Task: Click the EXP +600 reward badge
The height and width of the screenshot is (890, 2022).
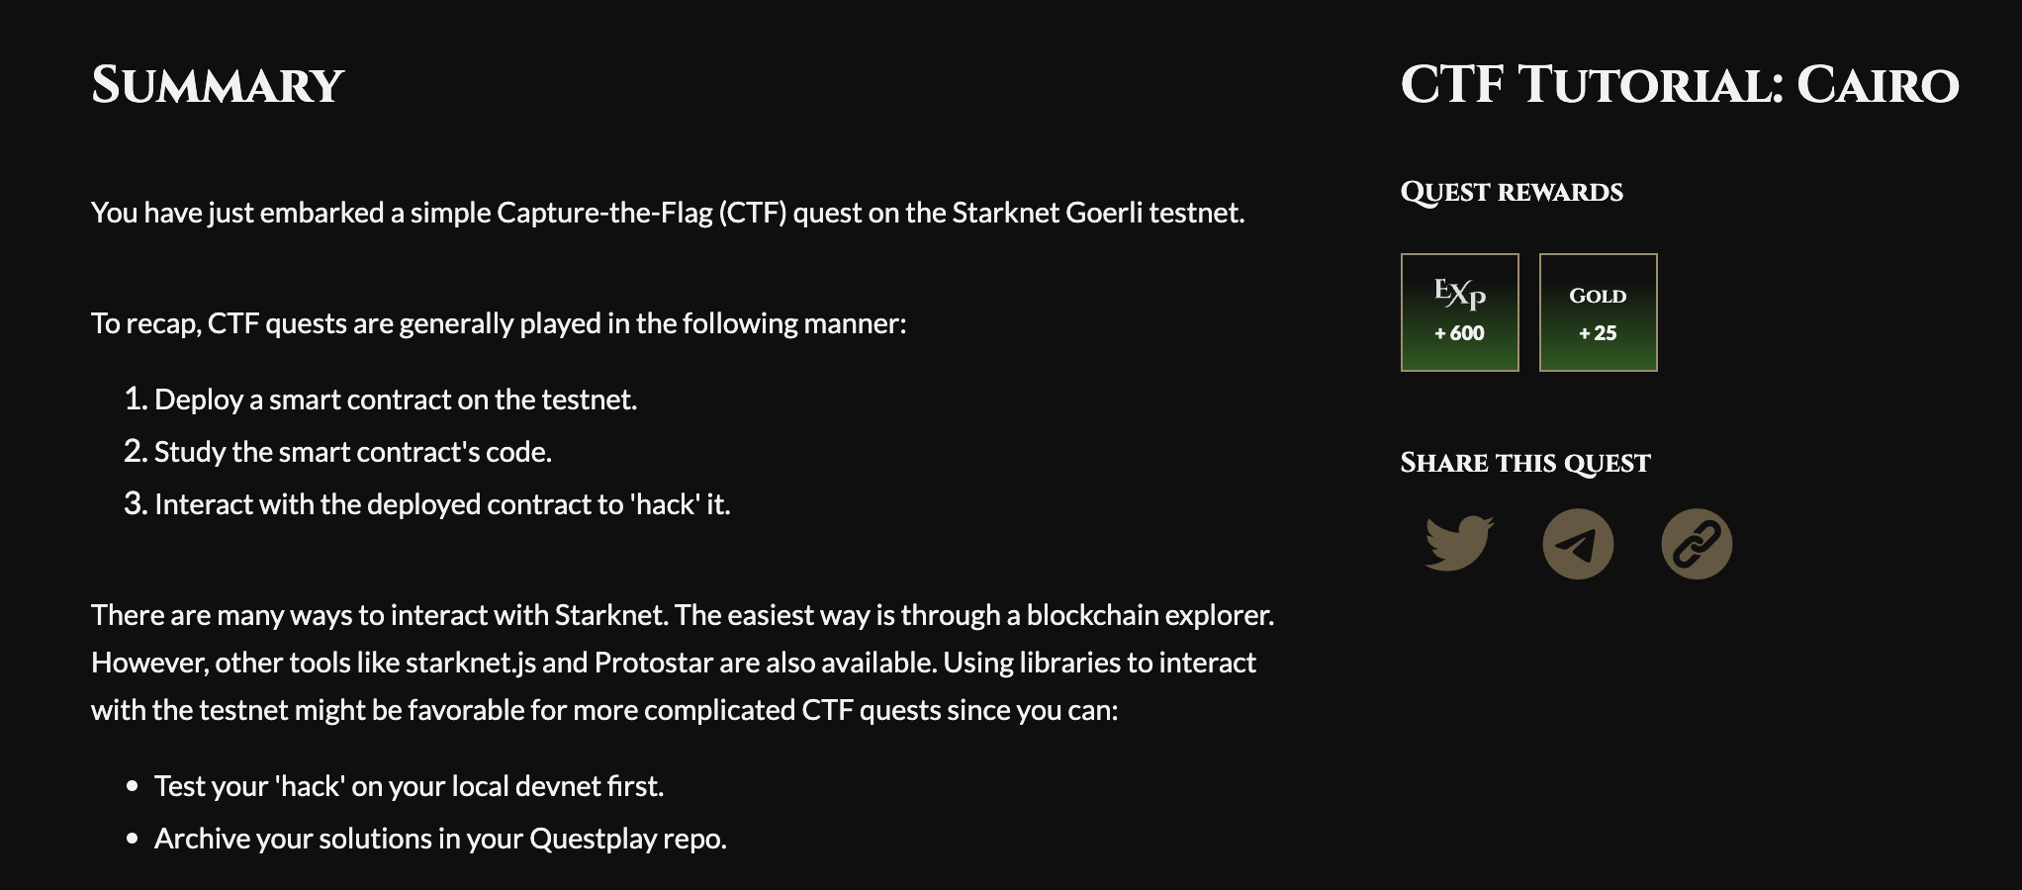Action: [x=1460, y=312]
